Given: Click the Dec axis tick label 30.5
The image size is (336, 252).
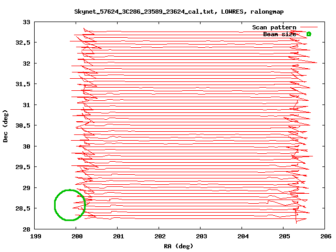Looking at the screenshot, I should (x=23, y=125).
